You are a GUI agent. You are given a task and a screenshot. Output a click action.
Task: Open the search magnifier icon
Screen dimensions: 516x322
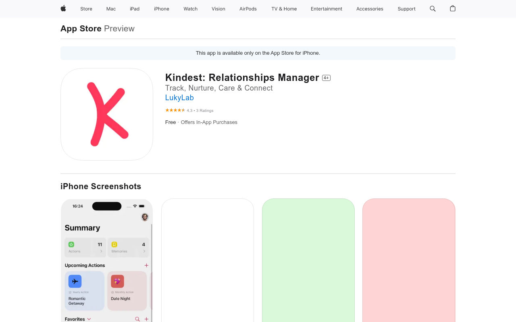coord(433,8)
